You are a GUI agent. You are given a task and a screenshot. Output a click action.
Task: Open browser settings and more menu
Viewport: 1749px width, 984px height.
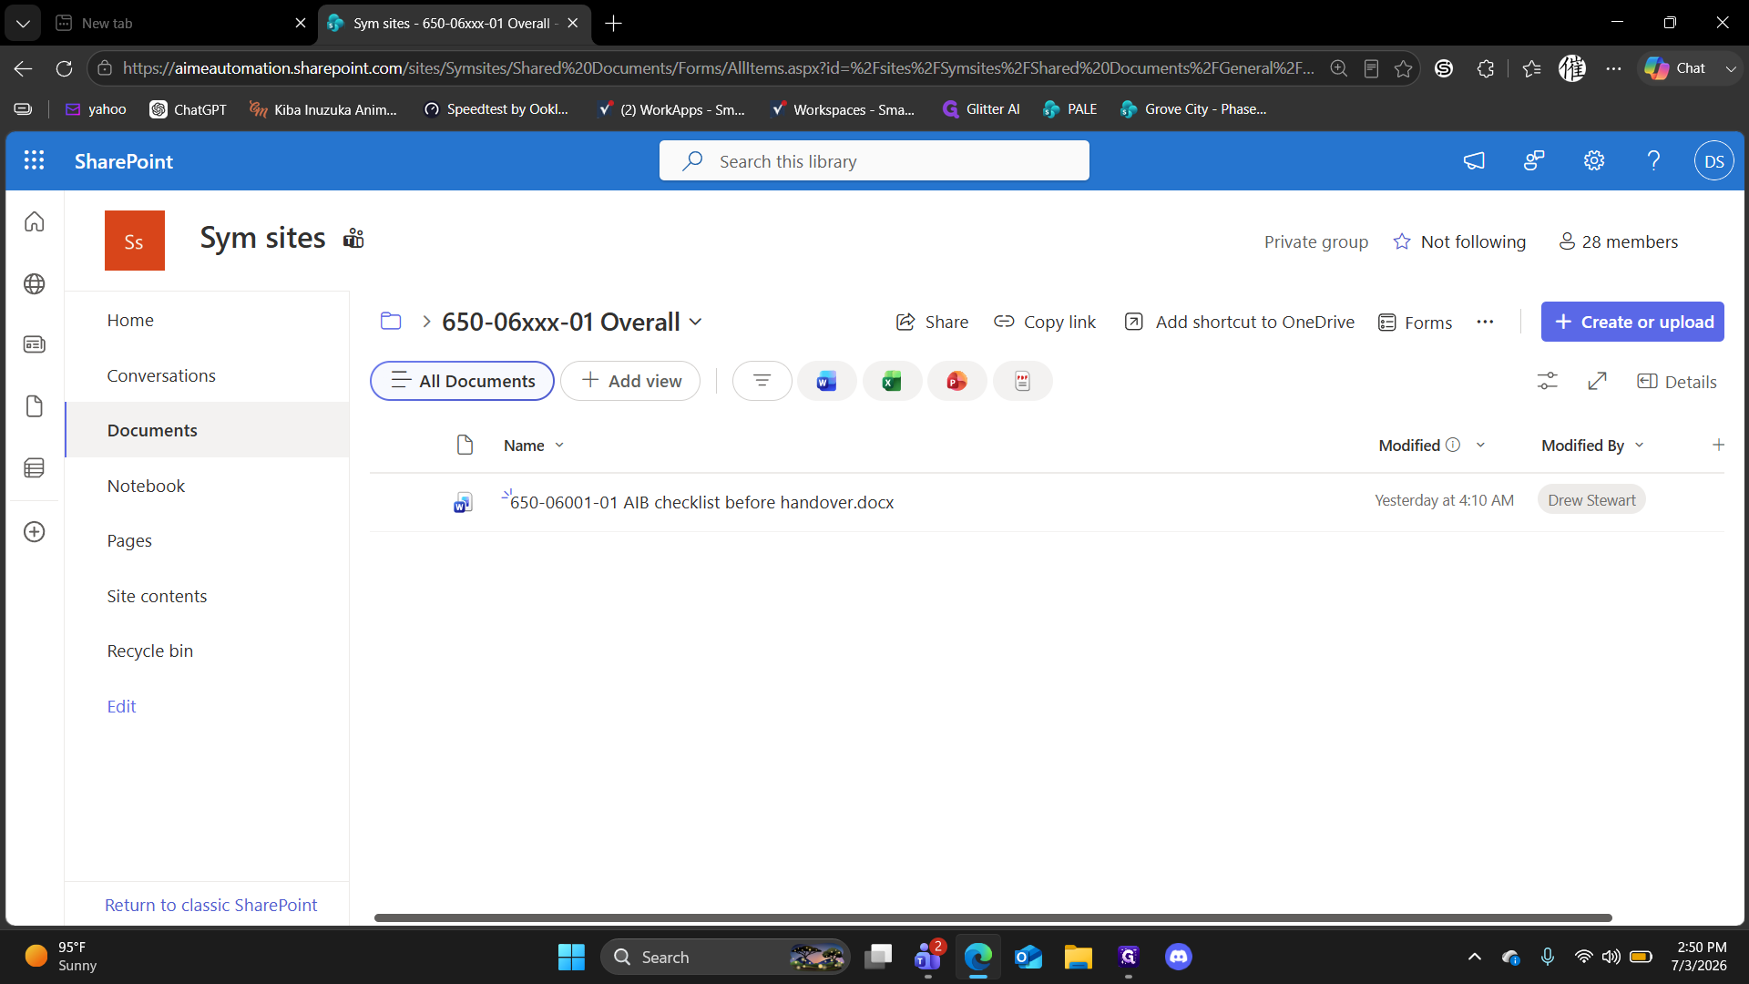click(x=1613, y=68)
